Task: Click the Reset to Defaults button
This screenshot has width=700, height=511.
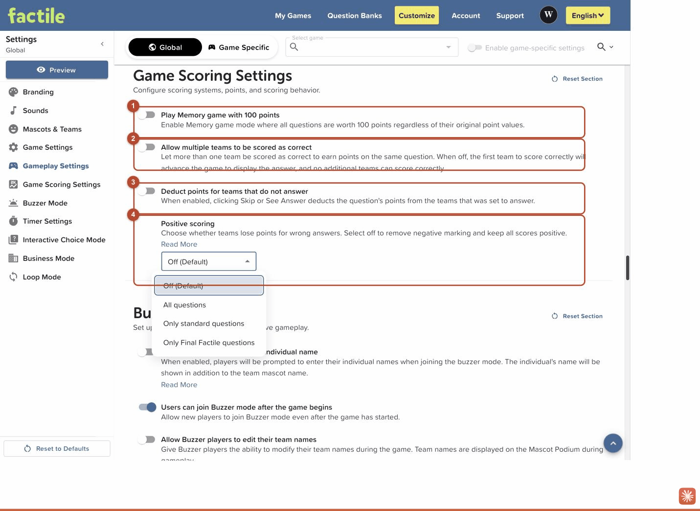Action: pos(57,449)
